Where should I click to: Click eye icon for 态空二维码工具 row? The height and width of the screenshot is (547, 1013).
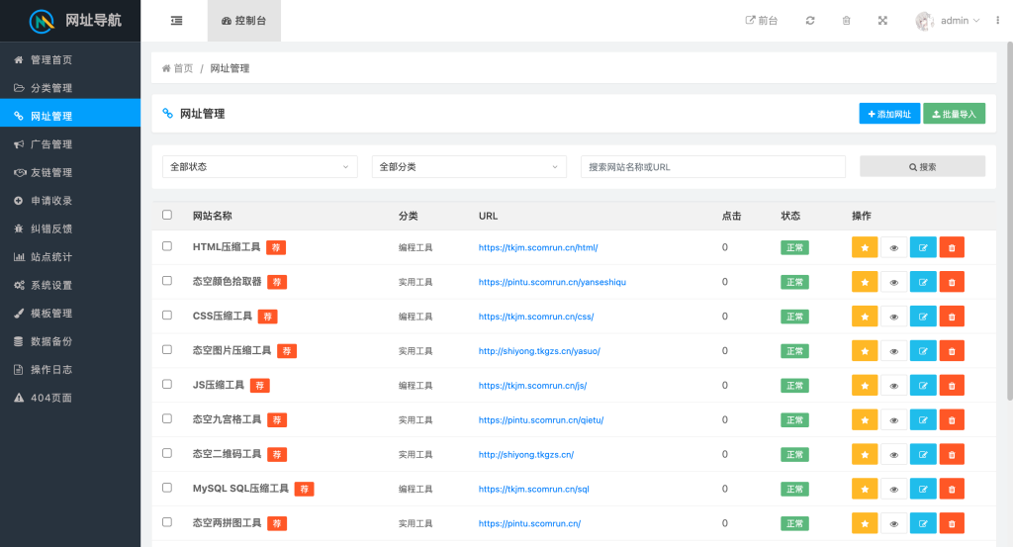click(x=894, y=455)
